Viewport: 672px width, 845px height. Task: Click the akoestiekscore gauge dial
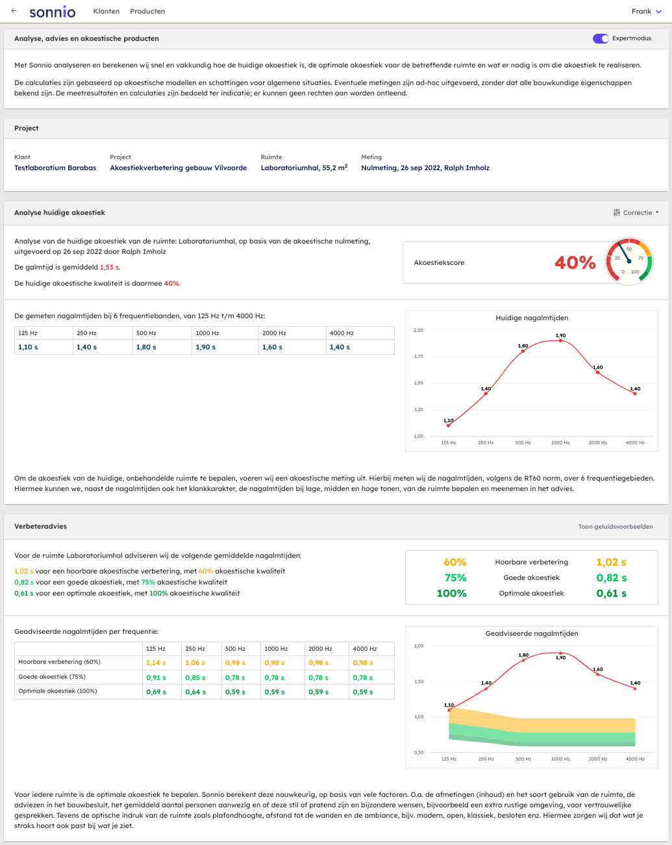pyautogui.click(x=628, y=261)
